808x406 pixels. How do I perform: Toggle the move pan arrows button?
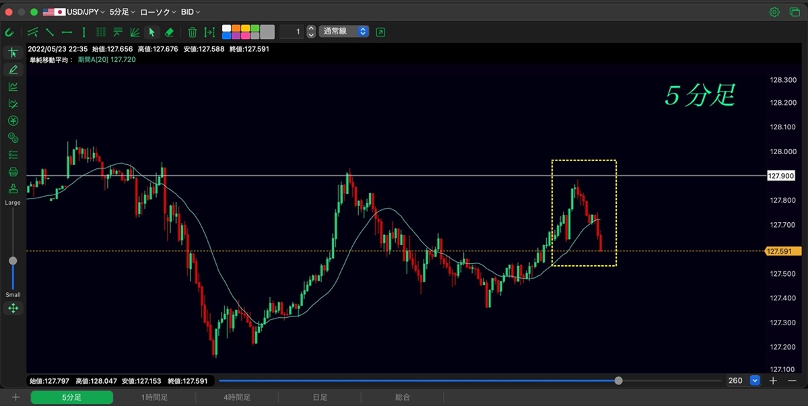(x=13, y=308)
